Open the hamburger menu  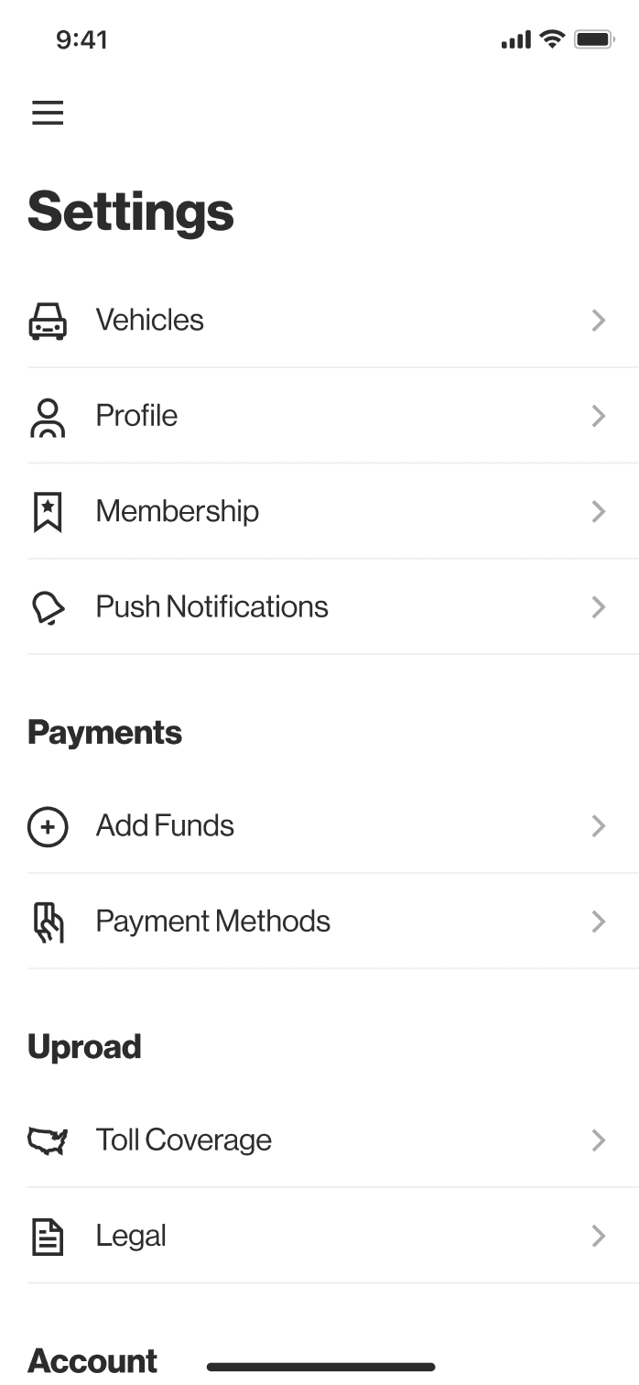[x=48, y=113]
